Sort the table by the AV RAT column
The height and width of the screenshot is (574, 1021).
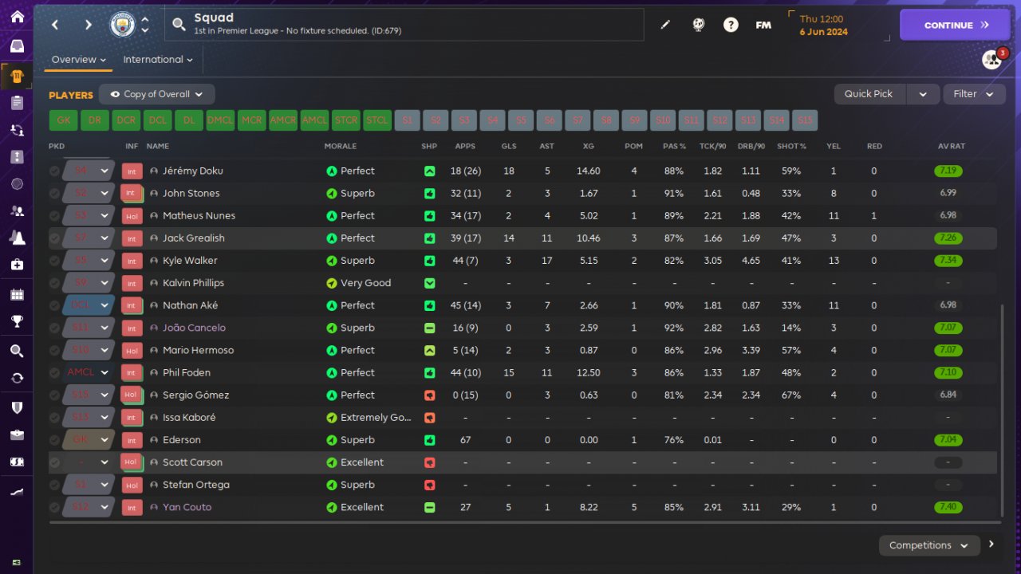[x=952, y=147]
